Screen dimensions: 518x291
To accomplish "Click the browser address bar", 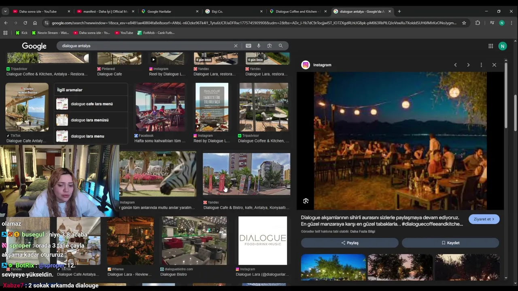I will pos(254,23).
